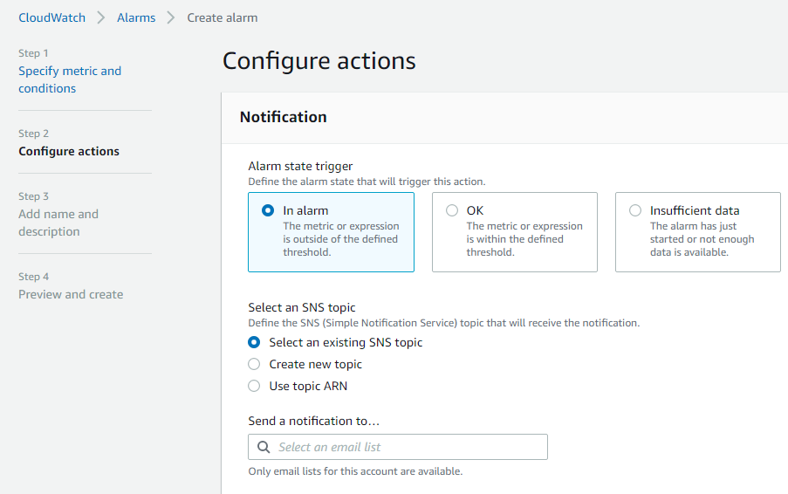Screen dimensions: 788x494
Task: Click Add name and description step
Action: (x=58, y=223)
